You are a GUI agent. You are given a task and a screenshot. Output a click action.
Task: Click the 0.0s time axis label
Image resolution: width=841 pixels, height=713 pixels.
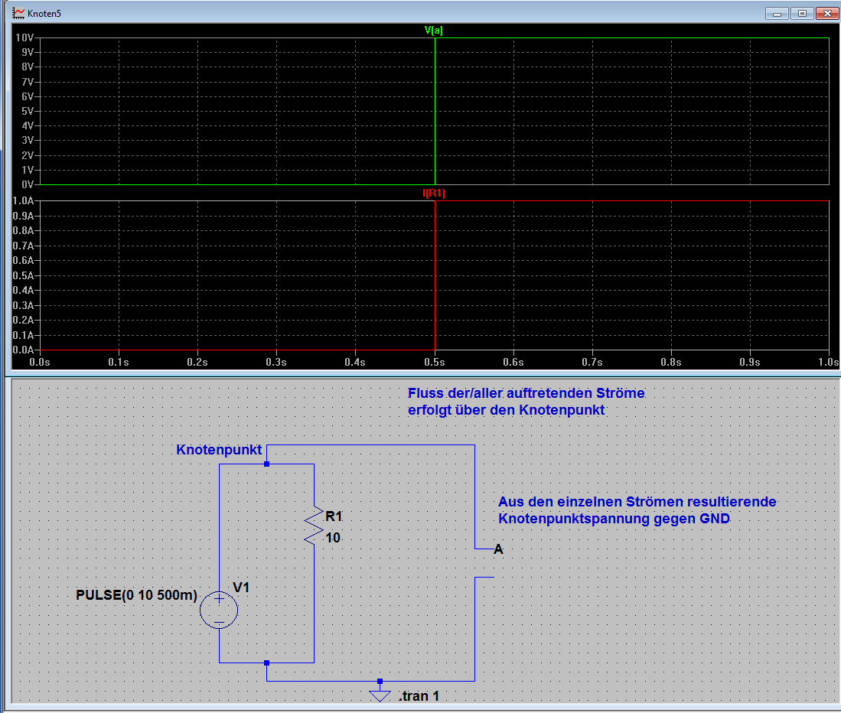[40, 363]
